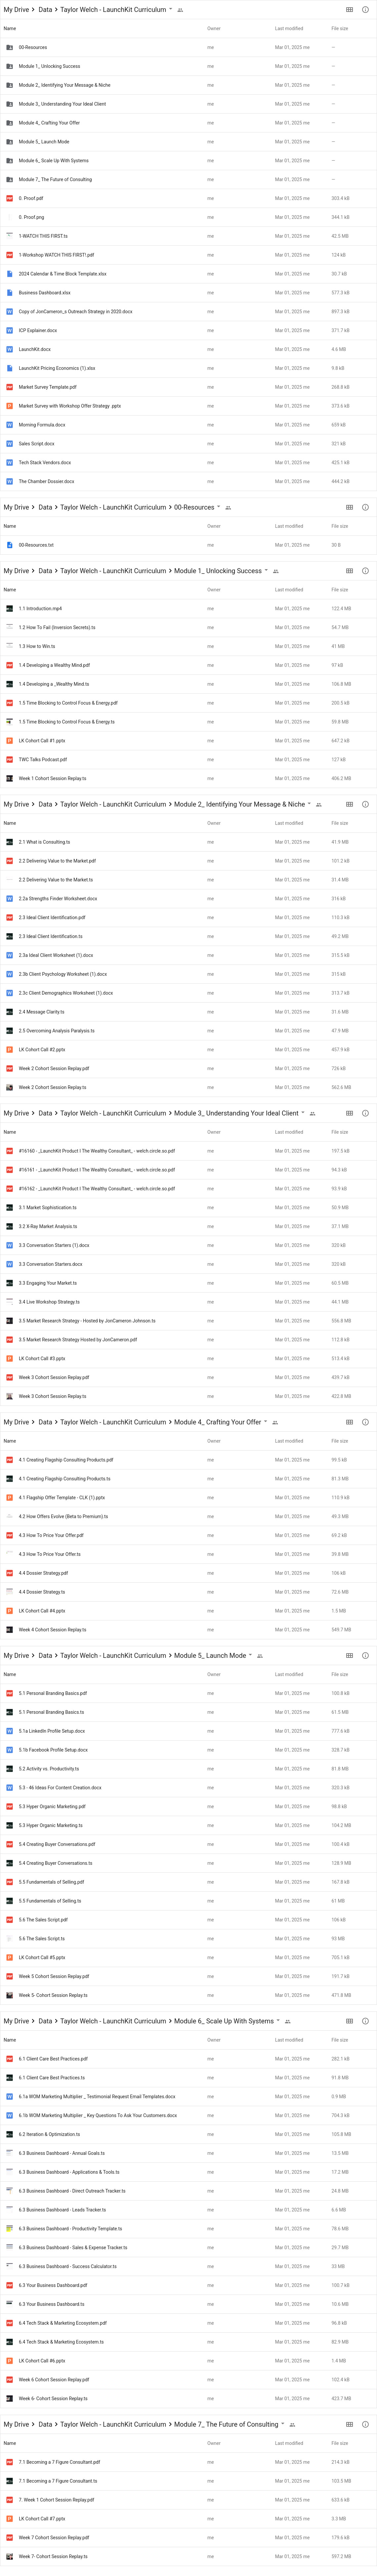The width and height of the screenshot is (377, 2576).
Task: Click PowerPoint icon next to LK Cohort Call #1.pptx
Action: [x=10, y=741]
